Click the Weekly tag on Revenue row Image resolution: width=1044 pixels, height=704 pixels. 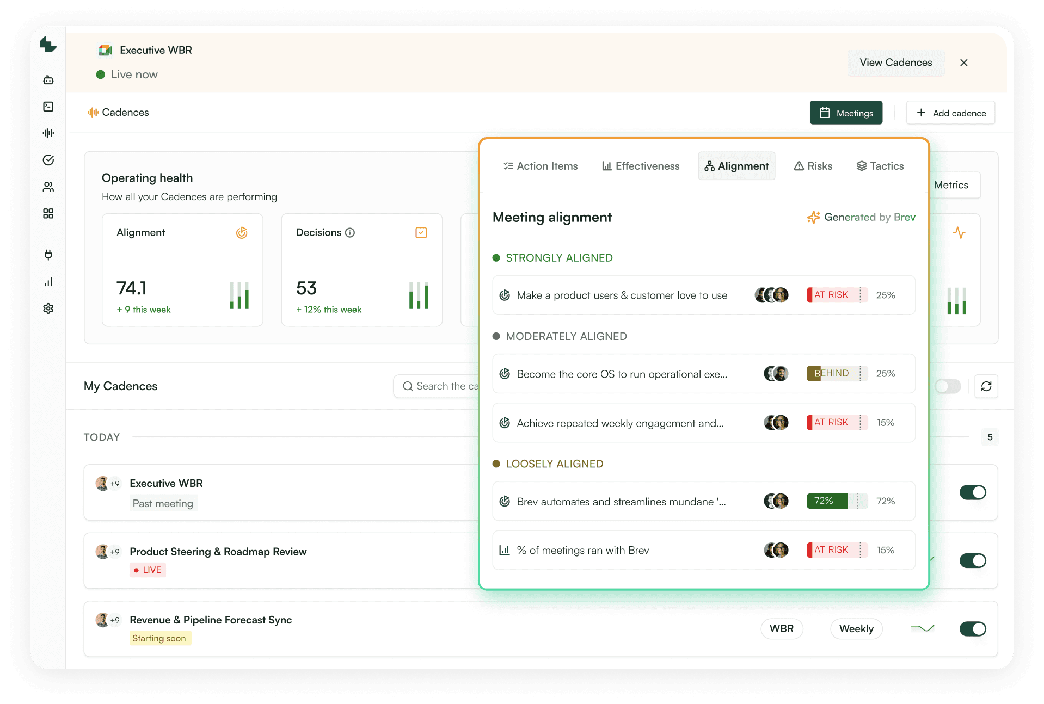[x=856, y=628]
